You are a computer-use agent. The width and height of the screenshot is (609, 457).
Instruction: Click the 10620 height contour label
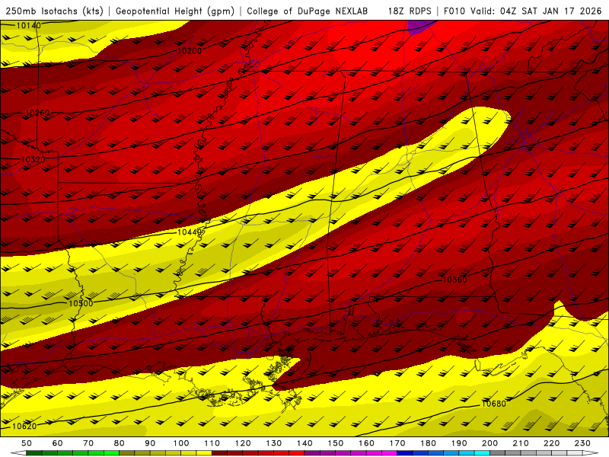click(x=24, y=427)
